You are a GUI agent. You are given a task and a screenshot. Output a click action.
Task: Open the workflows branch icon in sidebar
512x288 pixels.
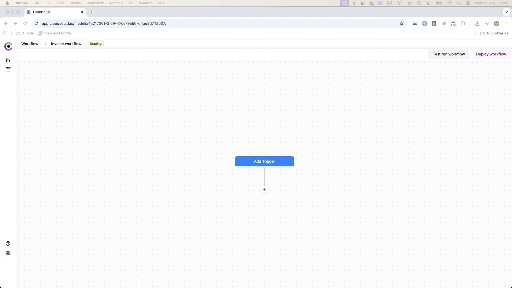[x=8, y=60]
